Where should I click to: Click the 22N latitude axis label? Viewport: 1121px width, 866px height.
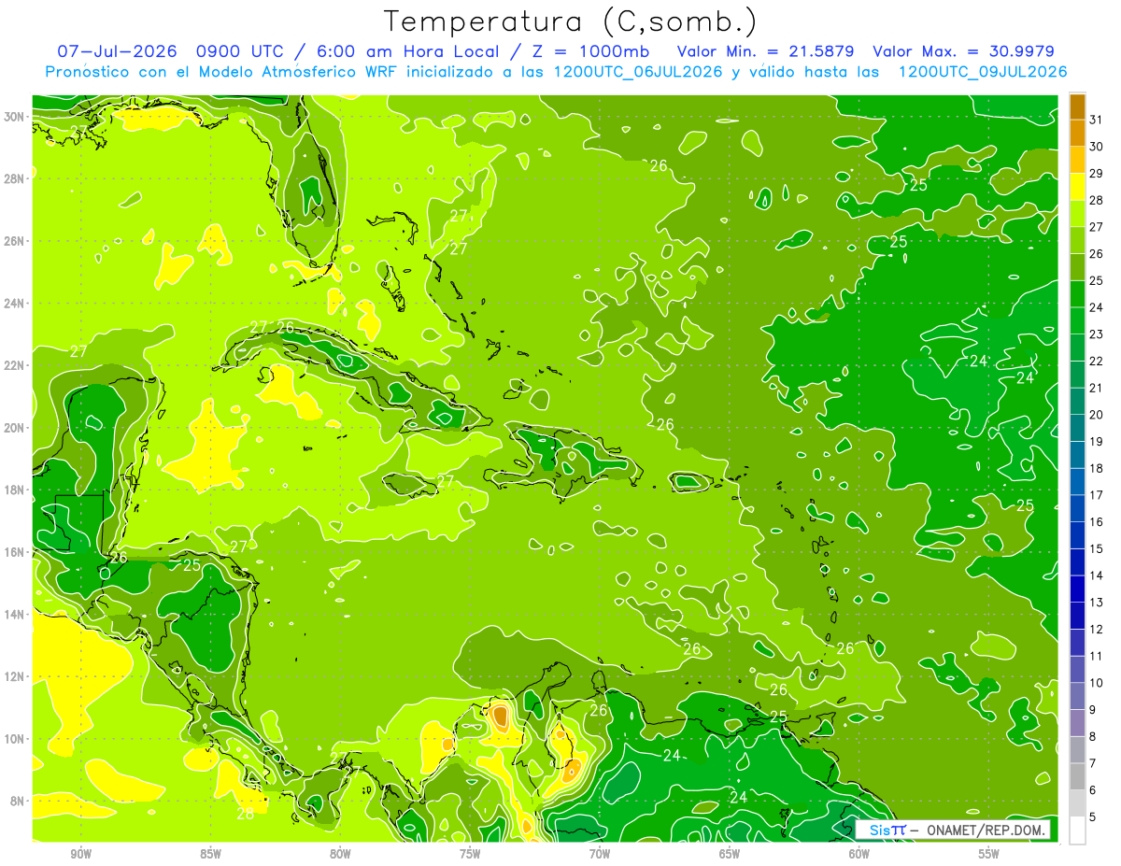(16, 365)
